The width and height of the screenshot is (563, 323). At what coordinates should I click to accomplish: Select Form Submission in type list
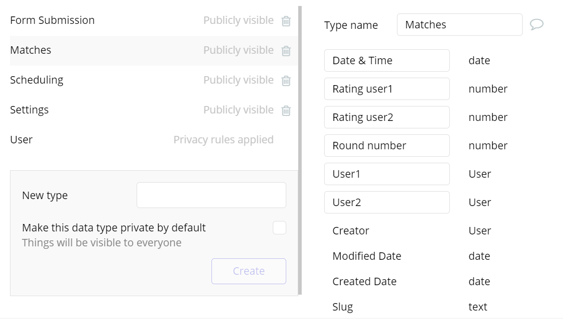pyautogui.click(x=52, y=20)
